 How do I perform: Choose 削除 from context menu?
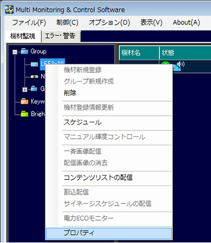pos(109,93)
